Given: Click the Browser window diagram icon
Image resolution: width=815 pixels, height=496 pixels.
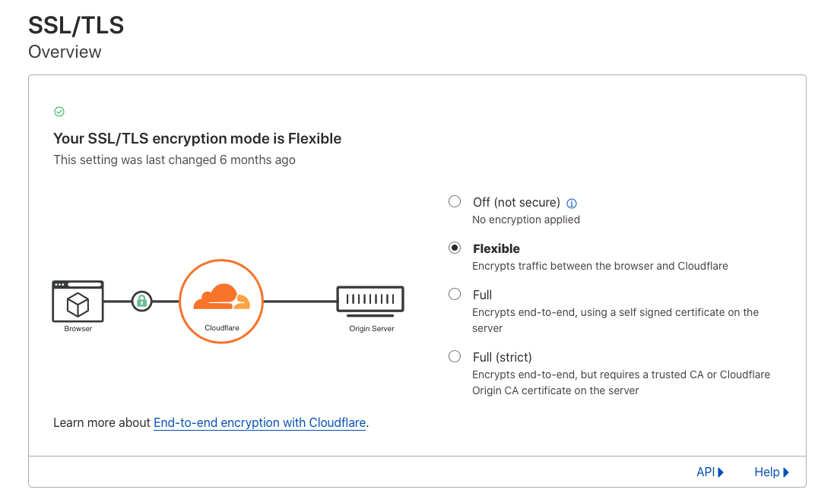Looking at the screenshot, I should point(78,302).
